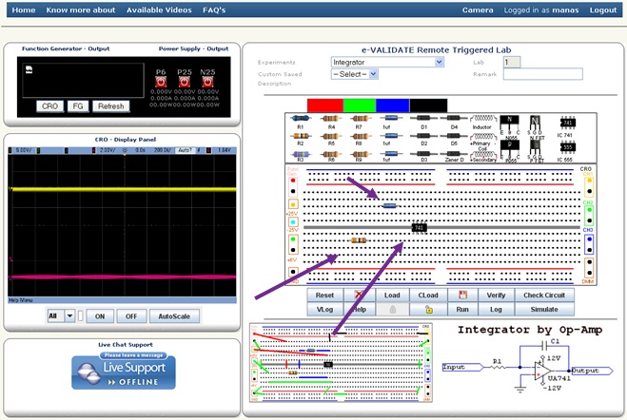Select the R9 resistor from palette
The width and height of the screenshot is (627, 420).
coord(360,154)
